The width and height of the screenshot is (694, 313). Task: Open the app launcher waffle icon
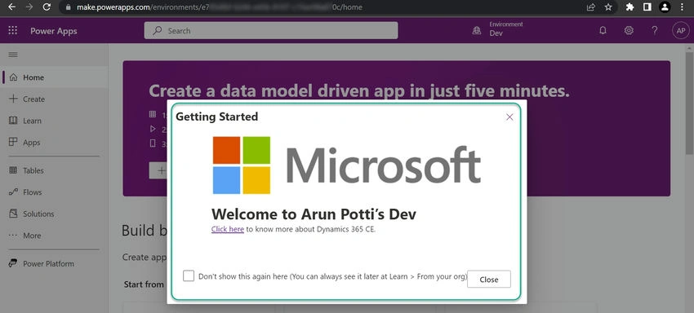pyautogui.click(x=13, y=30)
